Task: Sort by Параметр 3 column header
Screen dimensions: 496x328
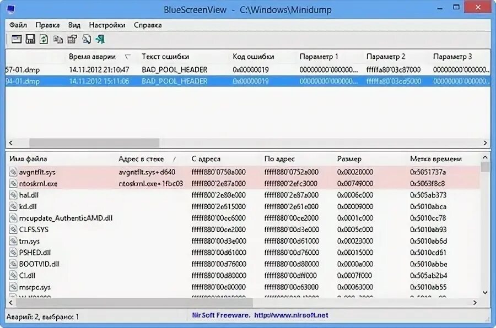Action: tap(452, 57)
